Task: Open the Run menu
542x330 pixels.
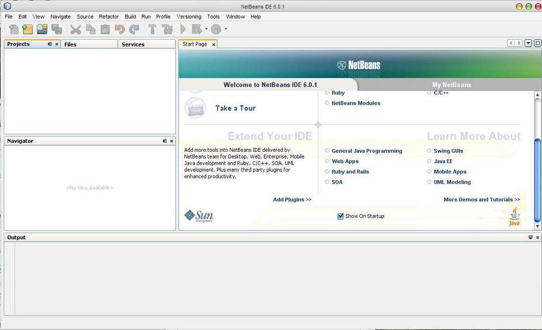Action: click(x=146, y=16)
